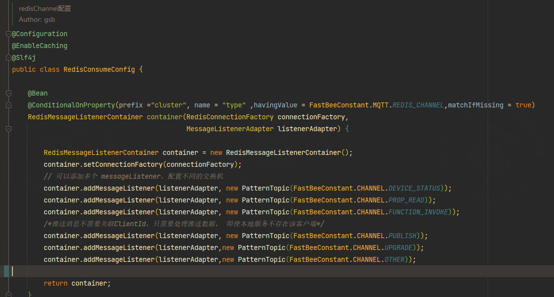
Task: Click setConnectionFactory method call
Action: (123, 164)
